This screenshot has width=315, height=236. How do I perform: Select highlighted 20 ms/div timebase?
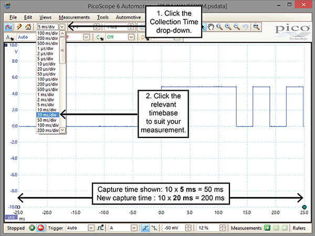48,115
